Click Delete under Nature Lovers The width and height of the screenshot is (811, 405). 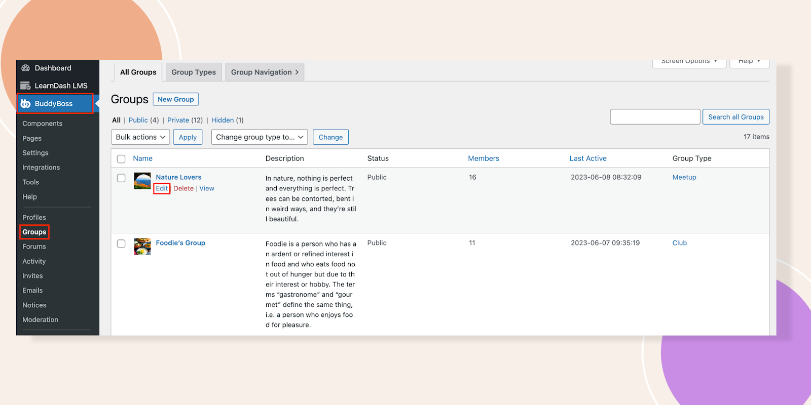[183, 188]
